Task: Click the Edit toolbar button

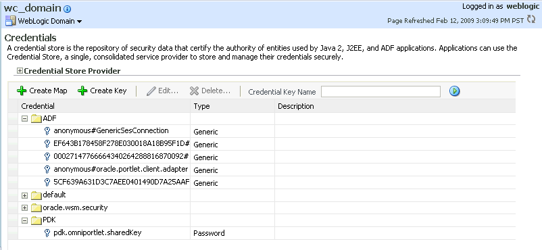Action: [x=162, y=91]
